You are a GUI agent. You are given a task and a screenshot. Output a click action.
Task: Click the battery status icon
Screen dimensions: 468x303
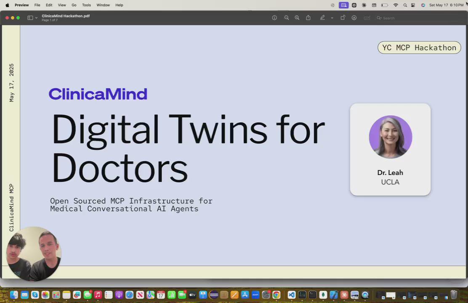[384, 5]
